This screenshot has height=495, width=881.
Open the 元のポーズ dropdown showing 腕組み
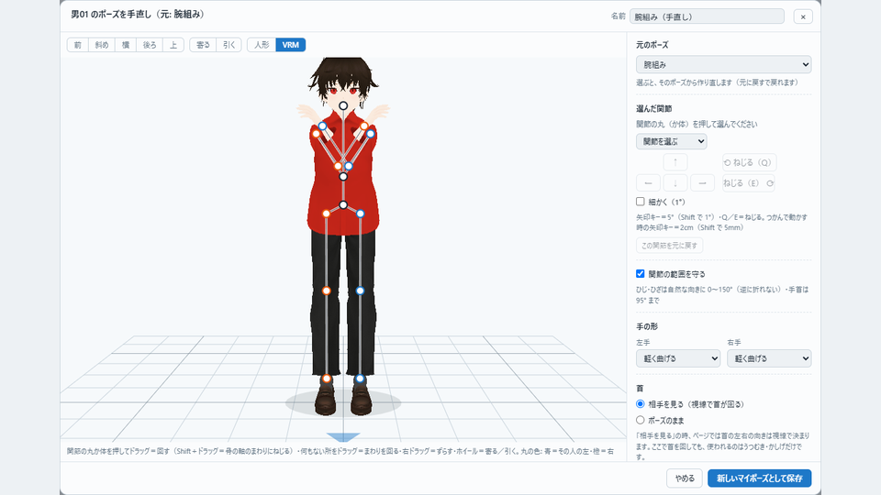(x=724, y=64)
